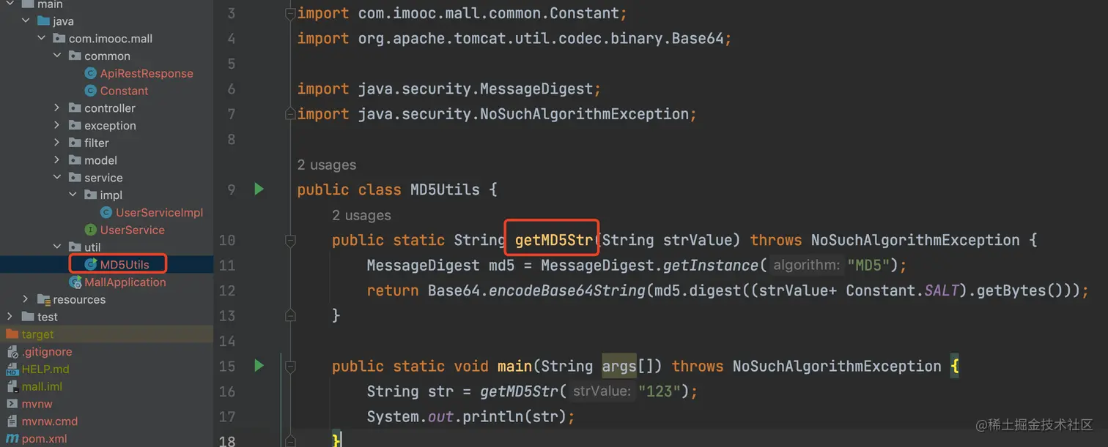Click the Constant.SALT reference
The height and width of the screenshot is (447, 1108).
click(x=901, y=290)
